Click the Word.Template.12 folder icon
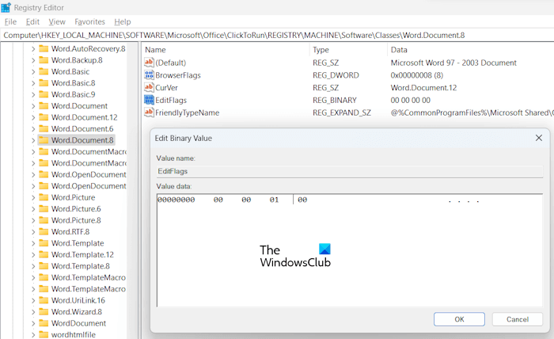 (x=44, y=254)
